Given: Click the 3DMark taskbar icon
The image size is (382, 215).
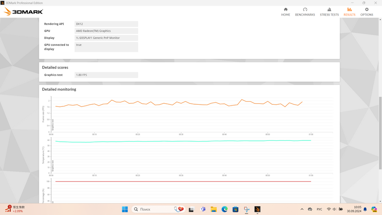Looking at the screenshot, I should tap(257, 209).
